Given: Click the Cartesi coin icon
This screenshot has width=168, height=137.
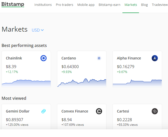Looking at the screenshot, I should tap(155, 111).
